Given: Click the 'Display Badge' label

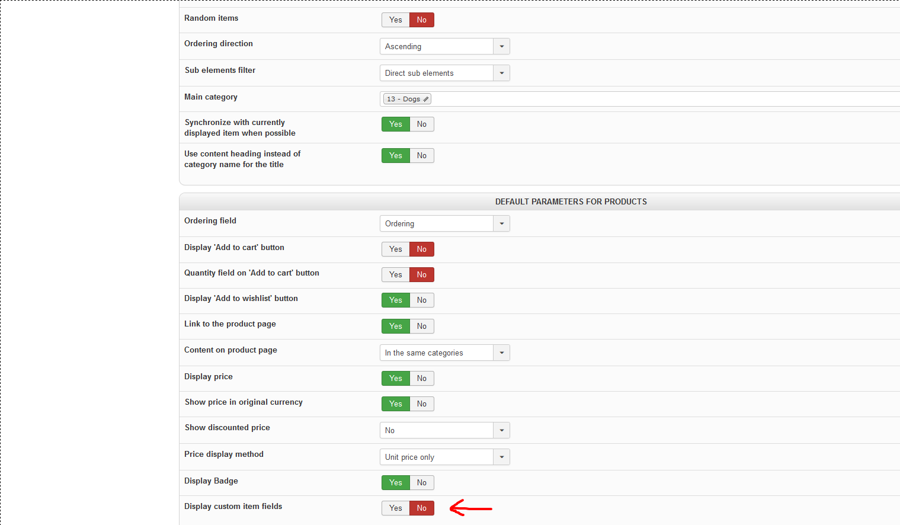Looking at the screenshot, I should click(x=211, y=481).
